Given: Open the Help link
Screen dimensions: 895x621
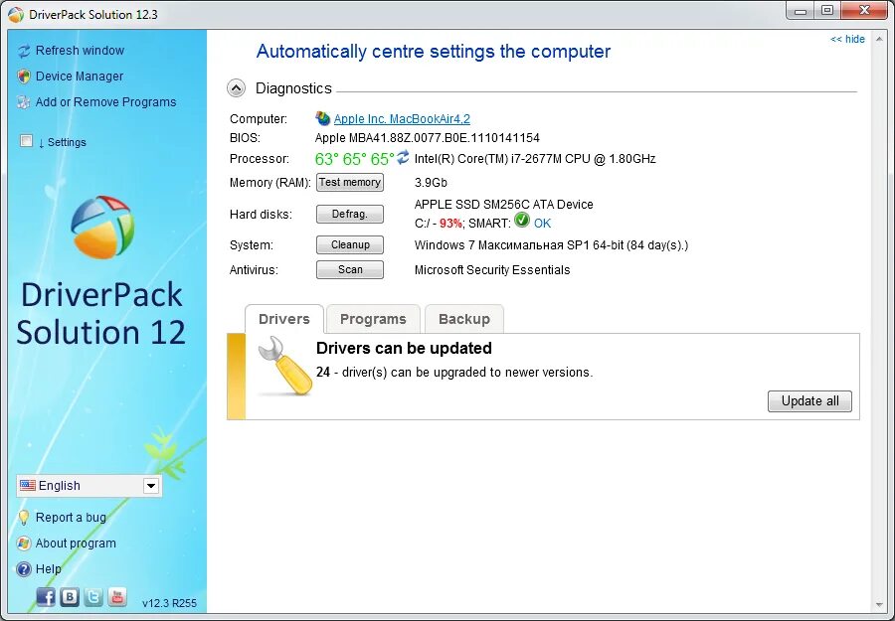Looking at the screenshot, I should click(x=48, y=569).
